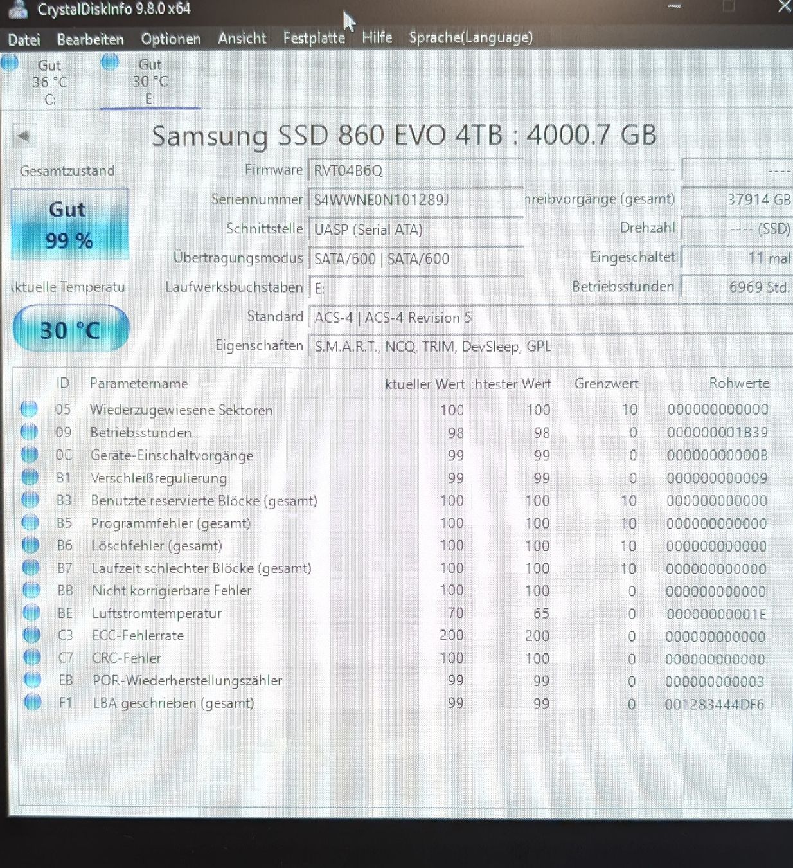The image size is (793, 868).
Task: Select the Luftstromtemperatur row name
Action: point(157,613)
